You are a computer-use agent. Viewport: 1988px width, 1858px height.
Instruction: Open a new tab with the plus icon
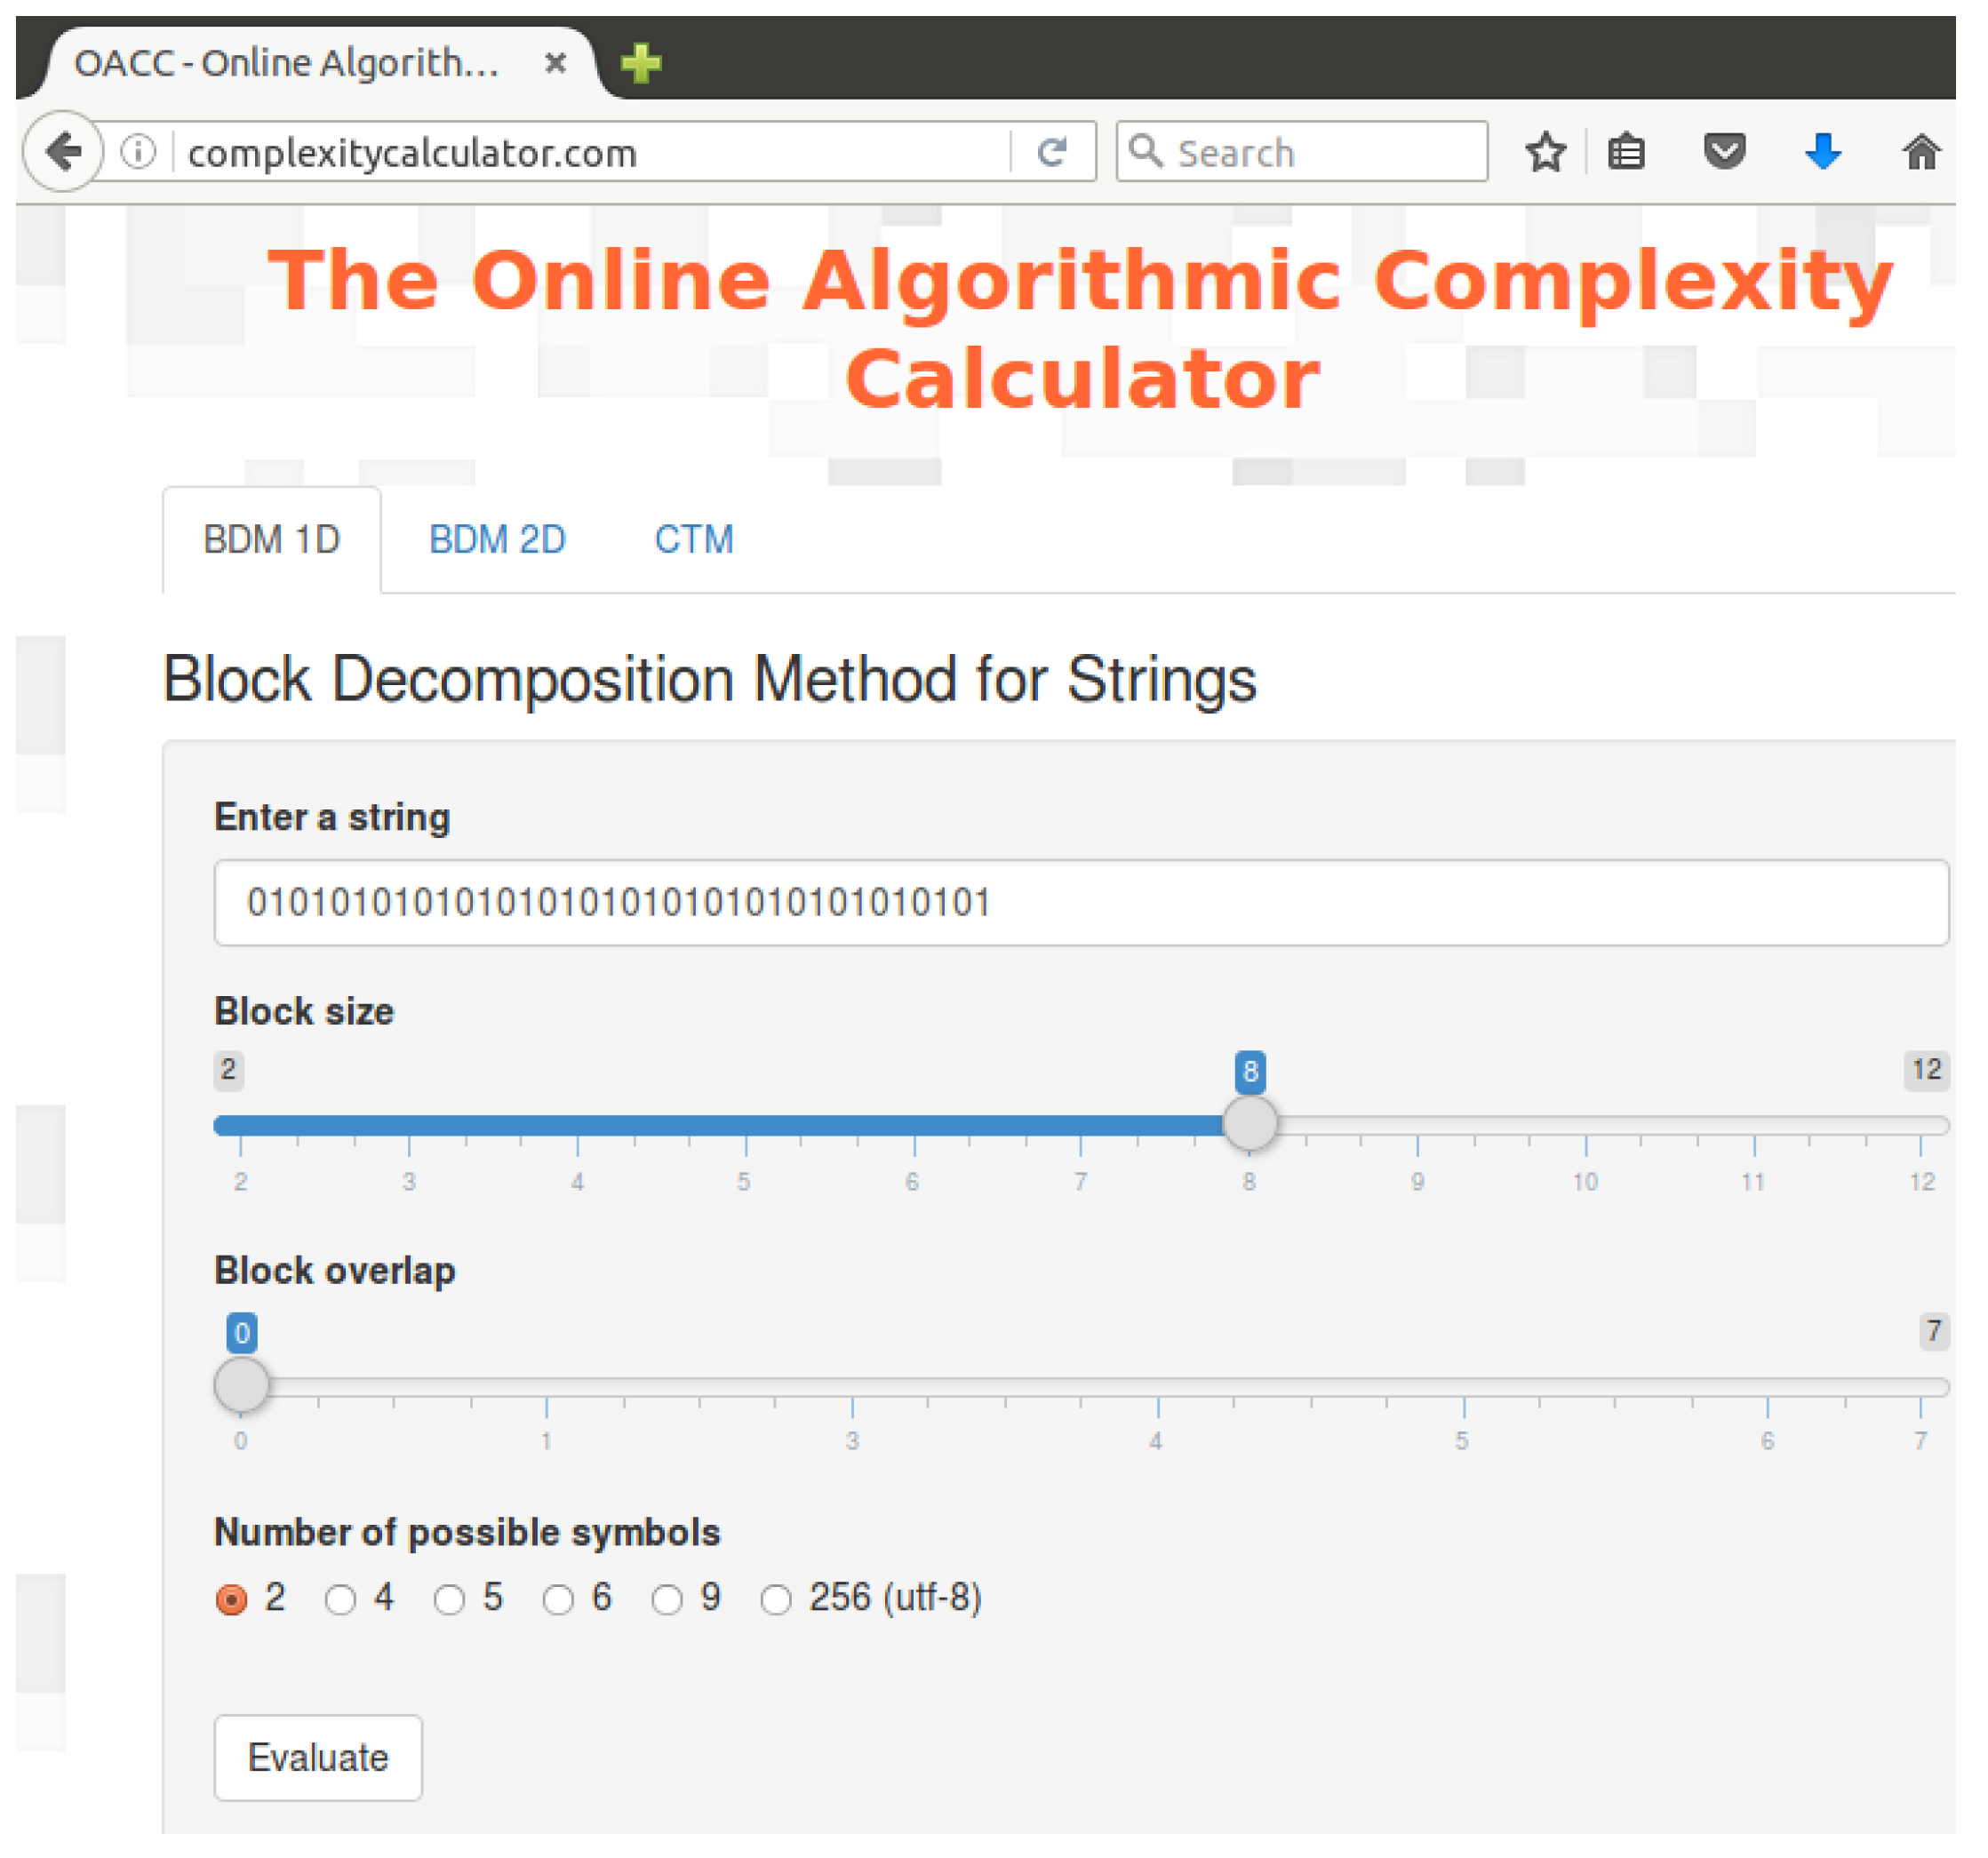641,64
